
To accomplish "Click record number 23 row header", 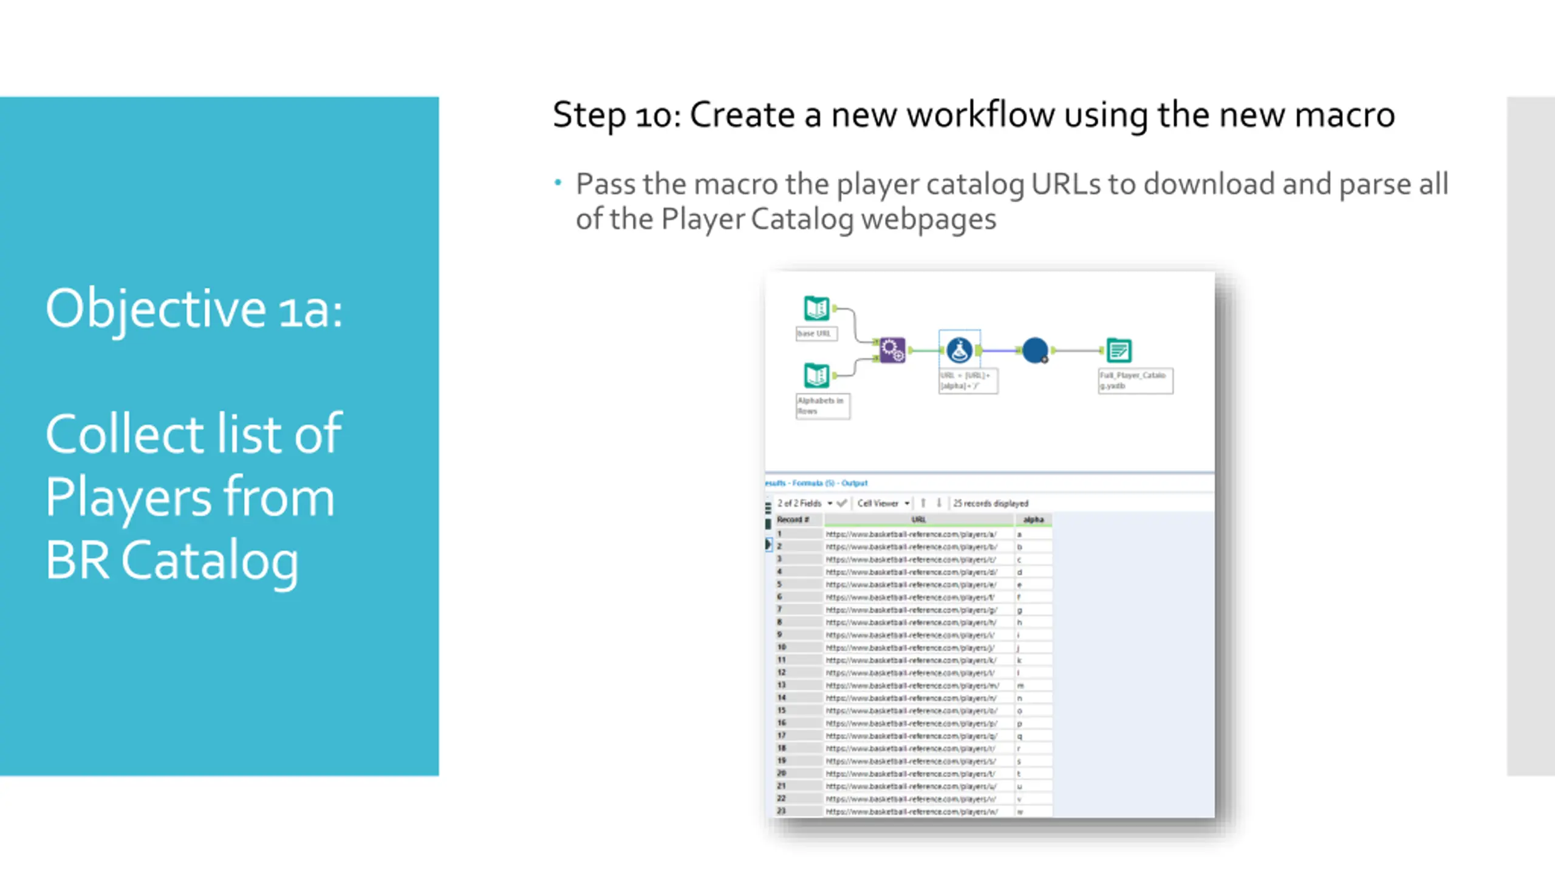I will (x=799, y=811).
